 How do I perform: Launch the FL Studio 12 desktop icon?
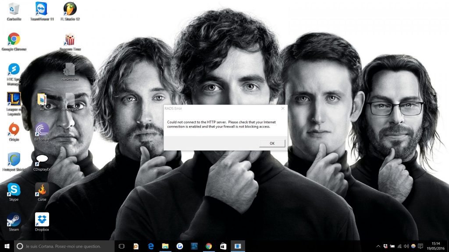point(70,9)
